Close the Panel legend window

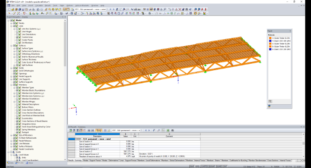pos(290,31)
